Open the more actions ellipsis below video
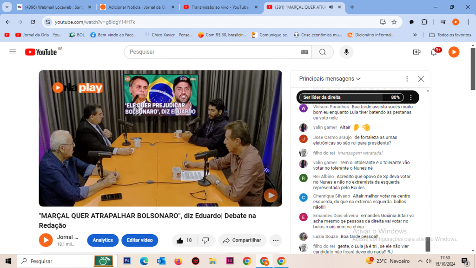Screen dimensions: 476x268 point(276,240)
